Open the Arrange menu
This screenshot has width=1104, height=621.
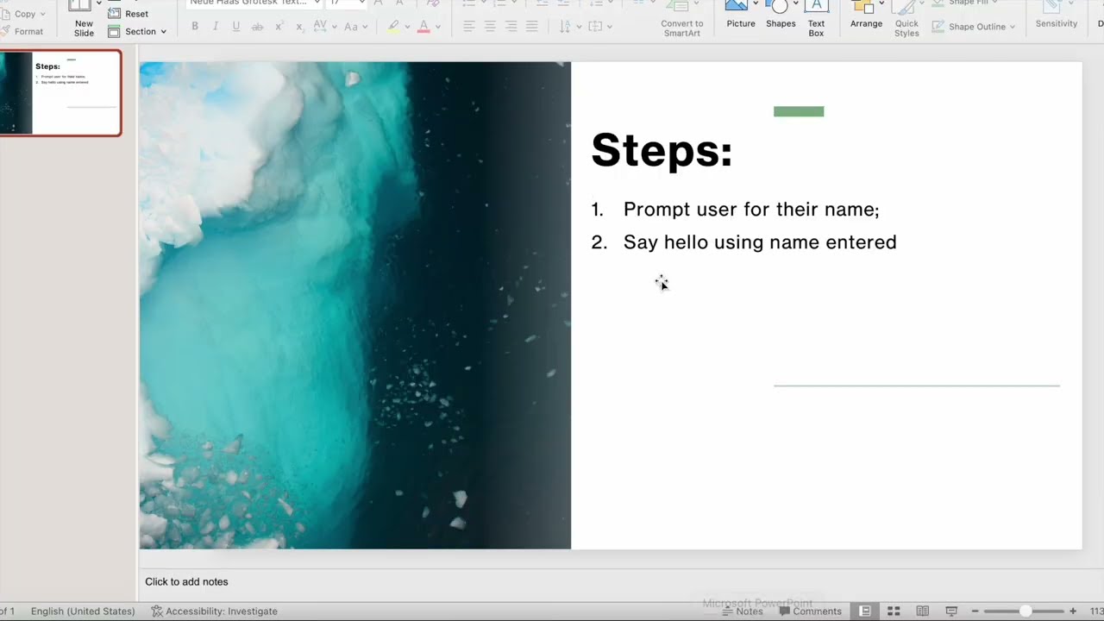pos(866,16)
